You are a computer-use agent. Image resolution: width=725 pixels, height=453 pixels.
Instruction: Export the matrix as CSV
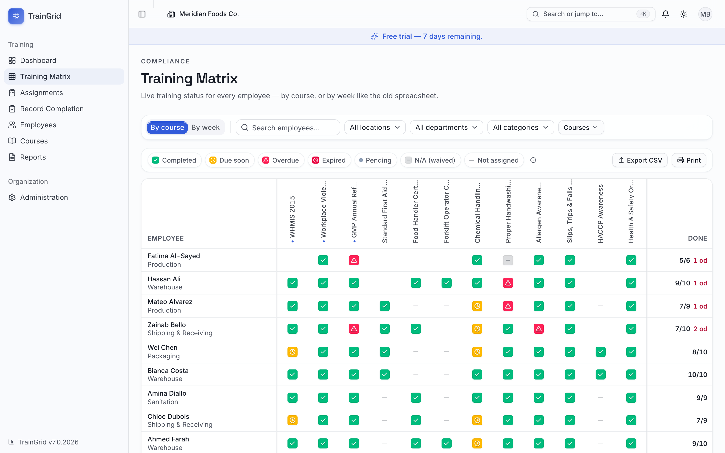coord(640,160)
